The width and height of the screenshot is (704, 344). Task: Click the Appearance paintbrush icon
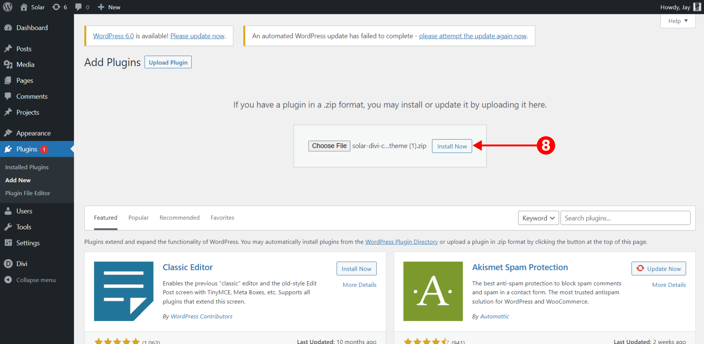pyautogui.click(x=8, y=133)
